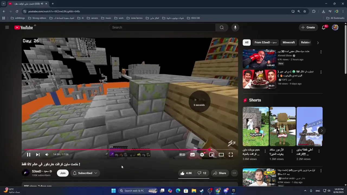Skip to next video in player
347x195 pixels.
[x=38, y=155]
